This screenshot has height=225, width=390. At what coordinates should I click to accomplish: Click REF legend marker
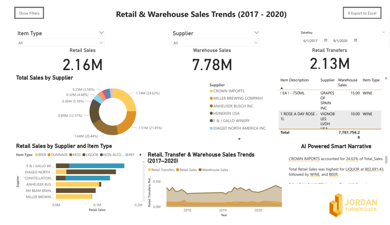click(127, 155)
